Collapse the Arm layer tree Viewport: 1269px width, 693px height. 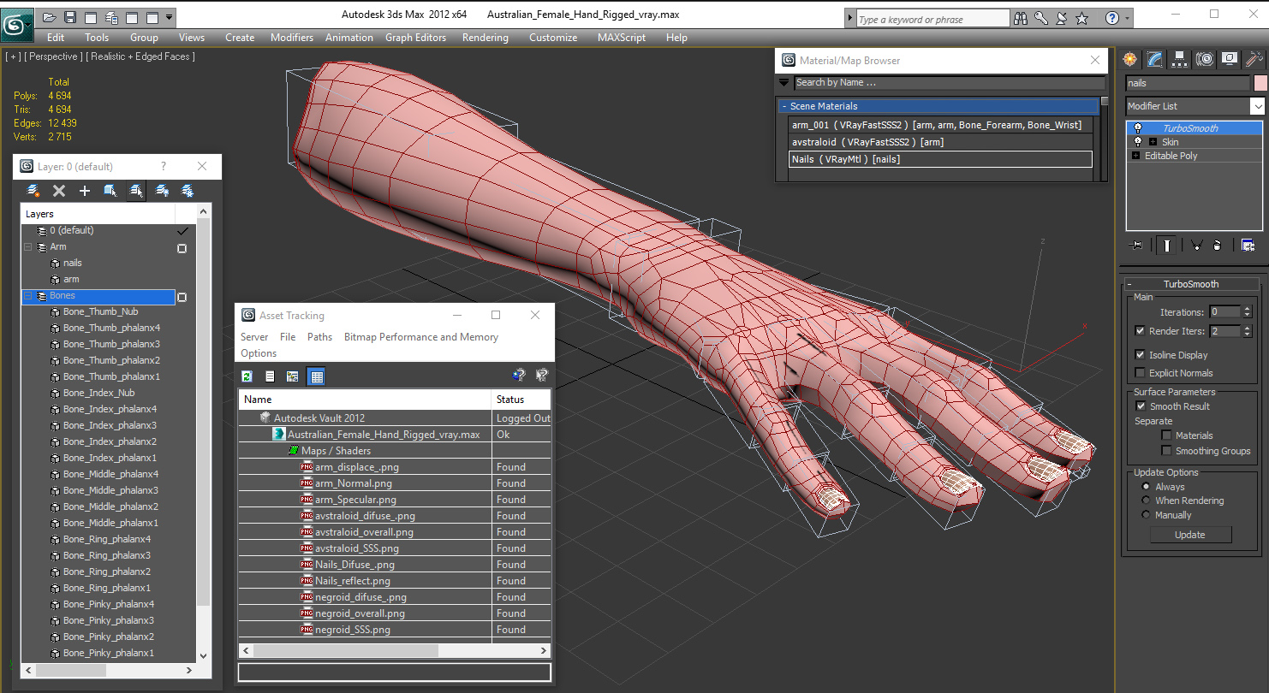[x=28, y=247]
